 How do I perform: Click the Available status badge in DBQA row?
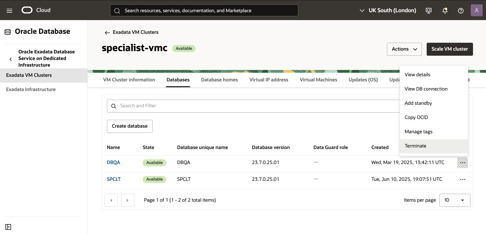154,163
